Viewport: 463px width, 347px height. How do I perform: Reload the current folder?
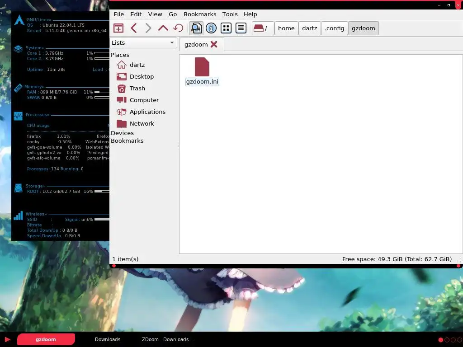click(178, 28)
